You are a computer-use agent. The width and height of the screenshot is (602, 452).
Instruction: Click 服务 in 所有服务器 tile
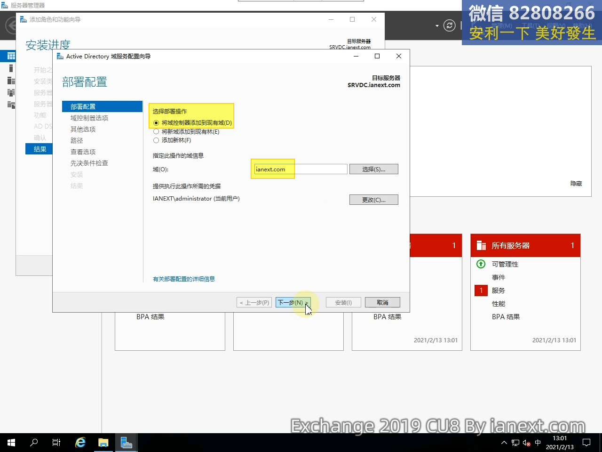499,291
